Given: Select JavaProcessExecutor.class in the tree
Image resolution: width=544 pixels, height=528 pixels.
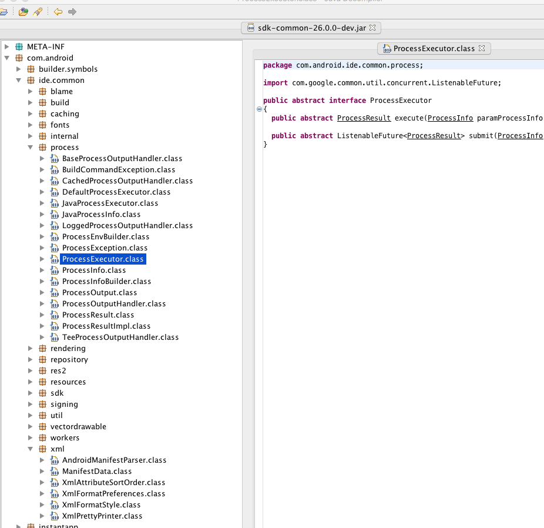Looking at the screenshot, I should point(110,203).
